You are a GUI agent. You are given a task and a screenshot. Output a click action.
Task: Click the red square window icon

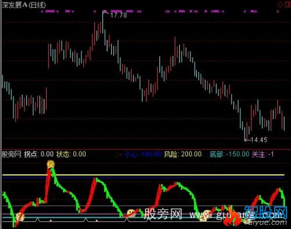click(288, 4)
